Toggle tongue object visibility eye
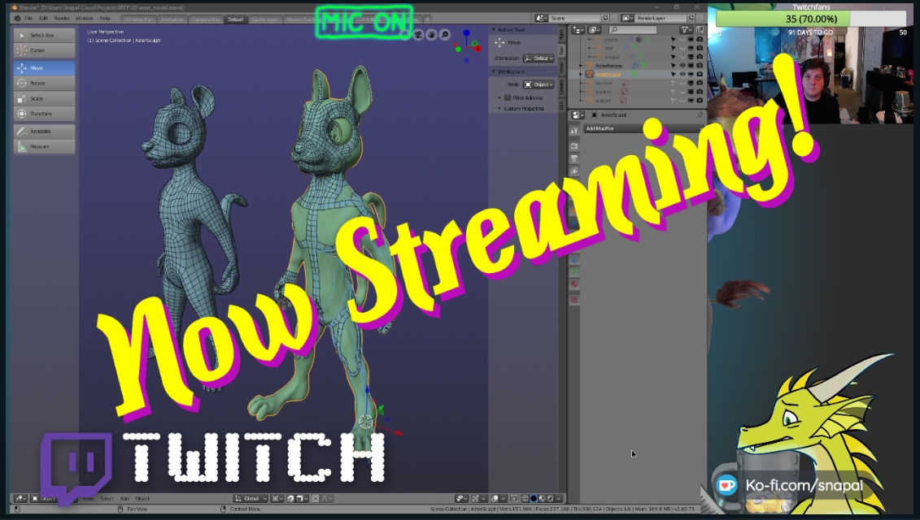This screenshot has width=920, height=520. click(682, 57)
